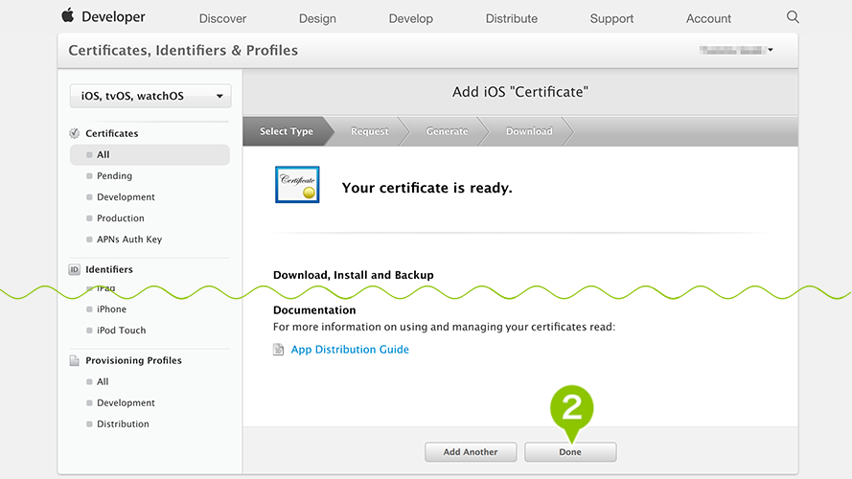Select Production certificates
The width and height of the screenshot is (852, 479).
click(x=121, y=218)
